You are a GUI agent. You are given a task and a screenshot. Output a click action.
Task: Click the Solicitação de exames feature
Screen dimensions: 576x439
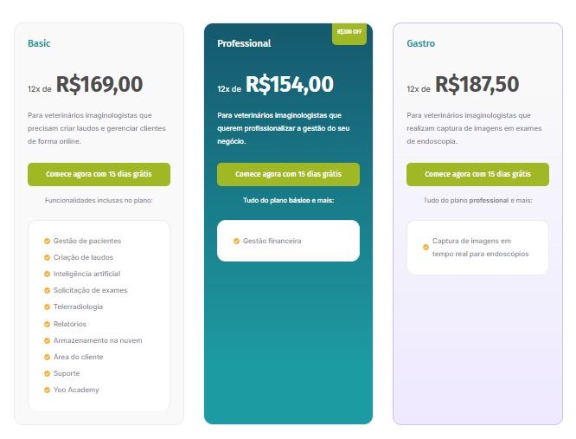(90, 290)
